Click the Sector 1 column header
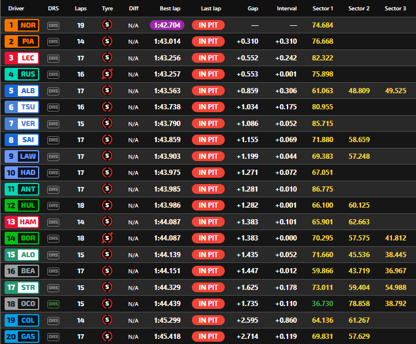 [x=322, y=9]
